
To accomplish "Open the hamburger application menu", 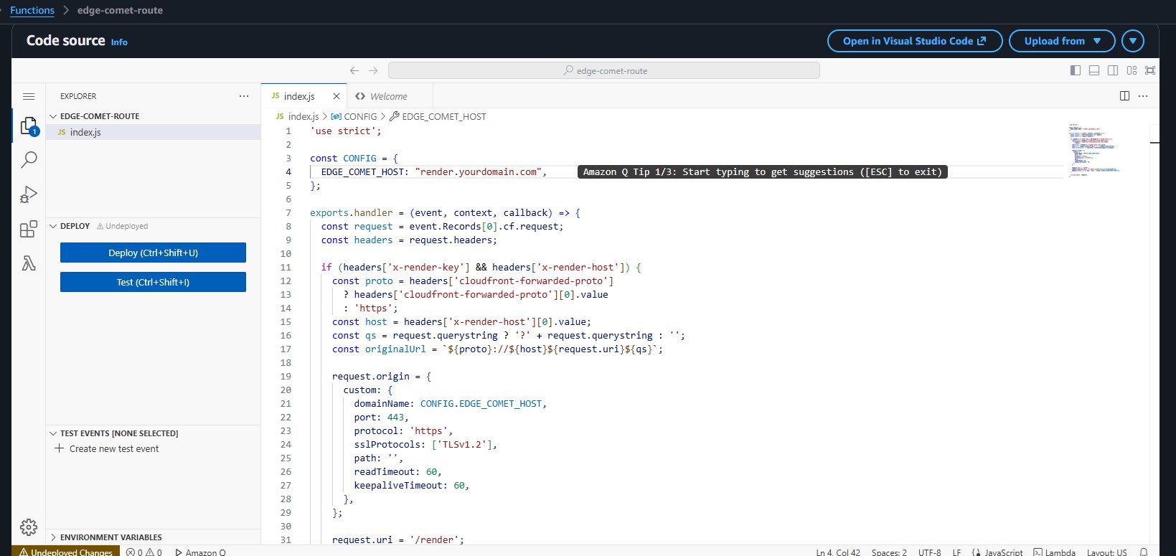I will 29,96.
